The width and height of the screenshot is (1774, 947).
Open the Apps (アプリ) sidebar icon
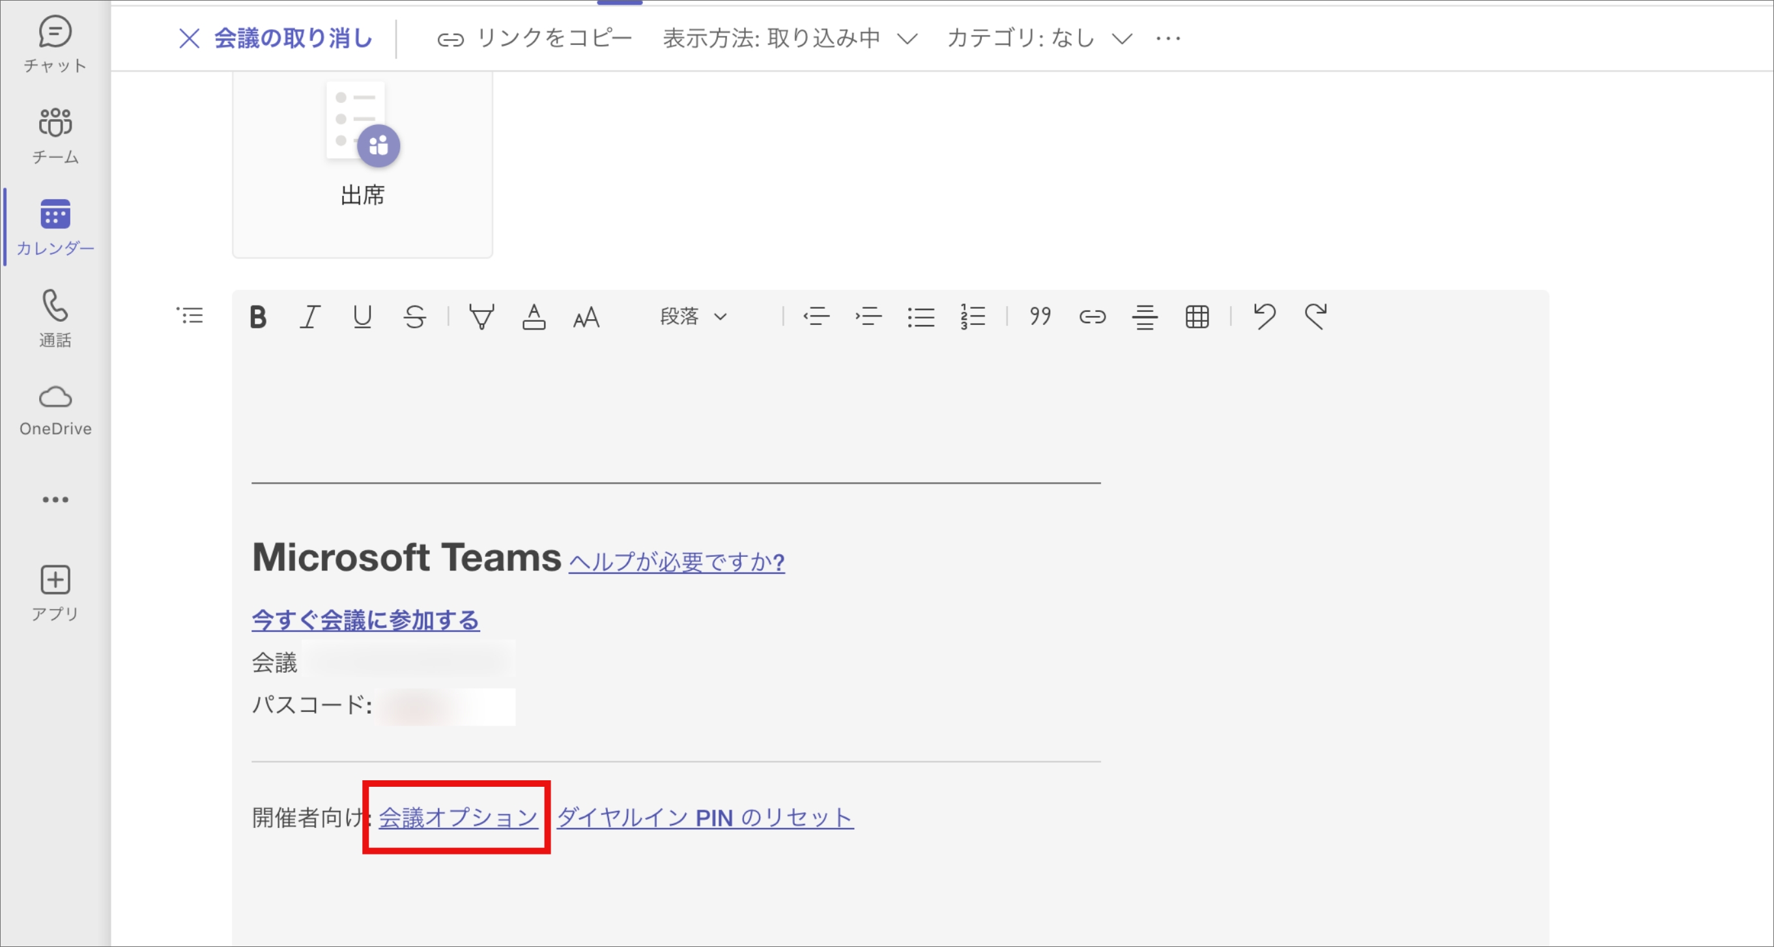pos(55,593)
